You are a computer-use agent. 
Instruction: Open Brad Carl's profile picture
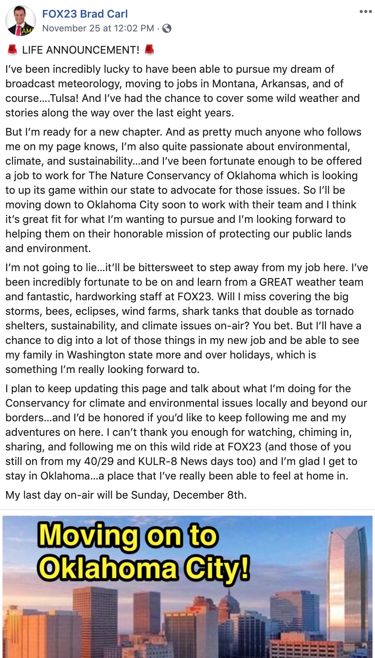click(21, 21)
